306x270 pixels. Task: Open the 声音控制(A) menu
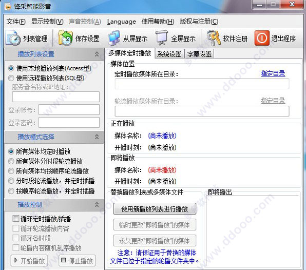click(x=85, y=22)
